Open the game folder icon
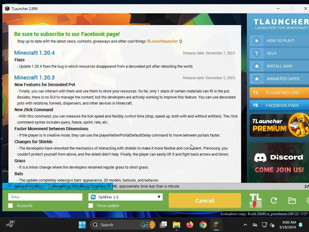 coord(292,201)
